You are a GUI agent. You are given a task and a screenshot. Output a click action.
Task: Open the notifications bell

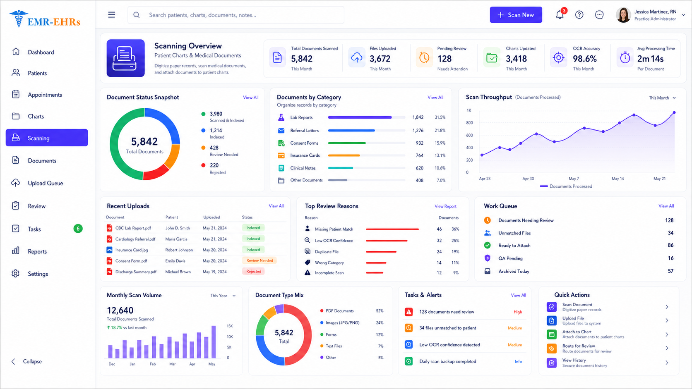[560, 15]
